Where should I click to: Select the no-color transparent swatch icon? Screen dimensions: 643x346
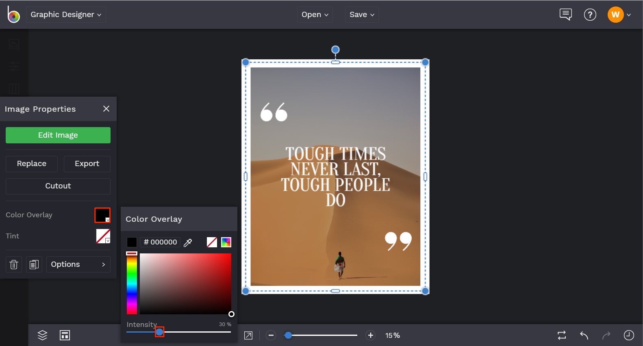(212, 242)
